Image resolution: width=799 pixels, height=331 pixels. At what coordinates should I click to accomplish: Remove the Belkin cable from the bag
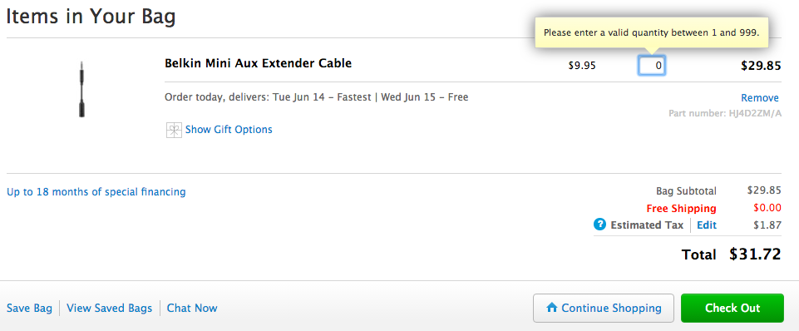tap(760, 97)
